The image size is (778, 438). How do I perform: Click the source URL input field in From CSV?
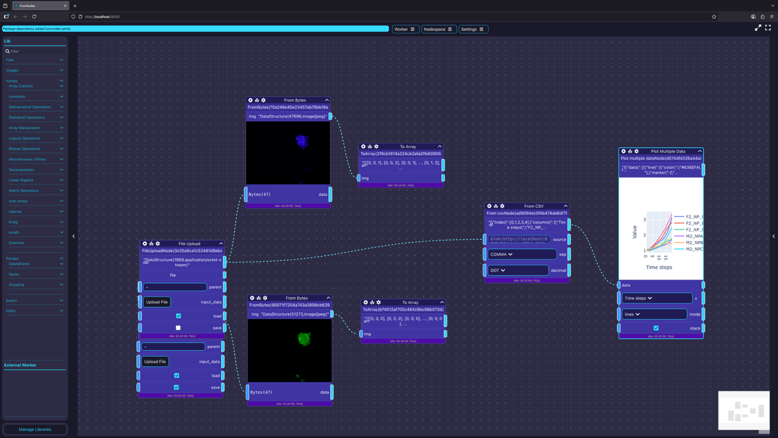tap(519, 239)
